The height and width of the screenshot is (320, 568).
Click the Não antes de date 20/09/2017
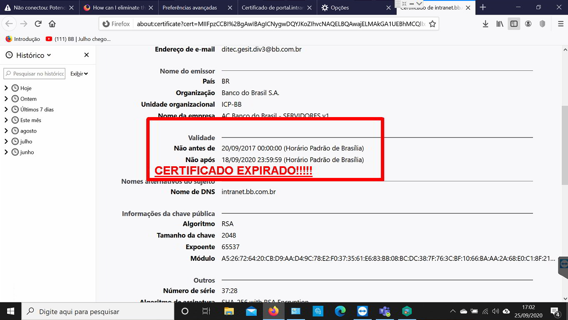coord(293,148)
